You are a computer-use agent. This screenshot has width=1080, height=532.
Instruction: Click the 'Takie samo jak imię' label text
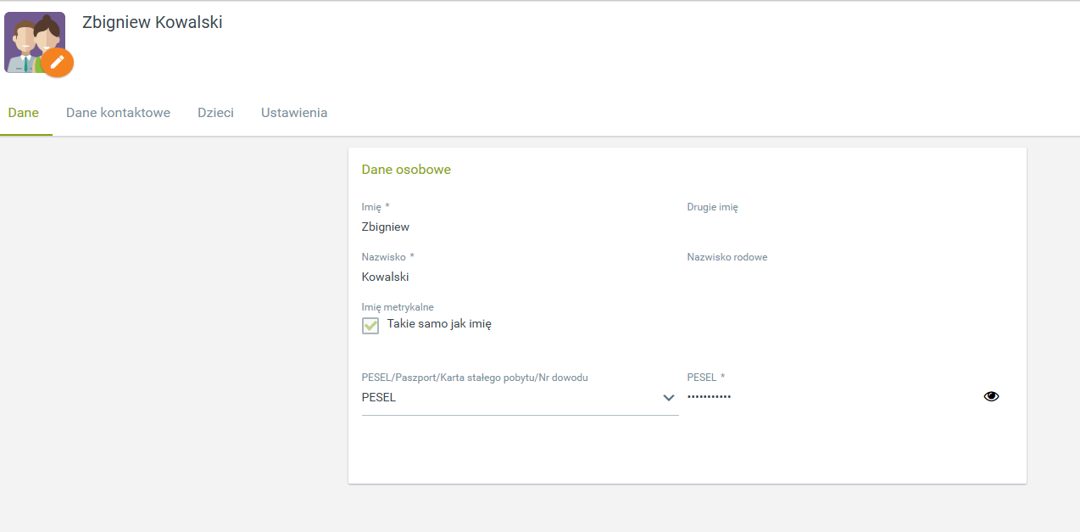[439, 323]
